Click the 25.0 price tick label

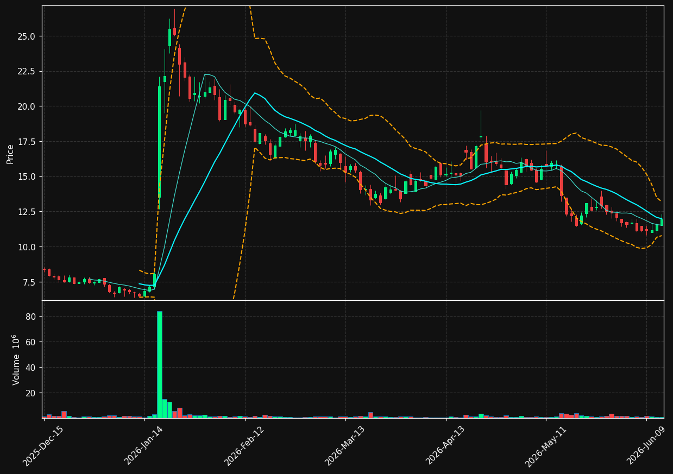click(x=28, y=36)
